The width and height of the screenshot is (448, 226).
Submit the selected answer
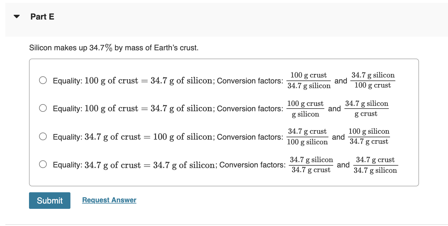[x=49, y=200]
